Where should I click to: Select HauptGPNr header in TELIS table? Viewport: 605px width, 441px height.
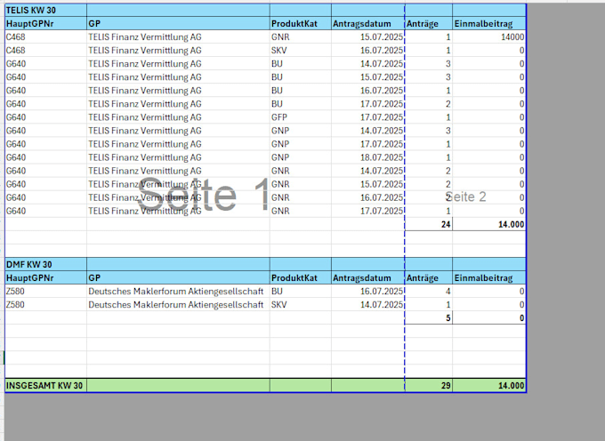click(45, 23)
